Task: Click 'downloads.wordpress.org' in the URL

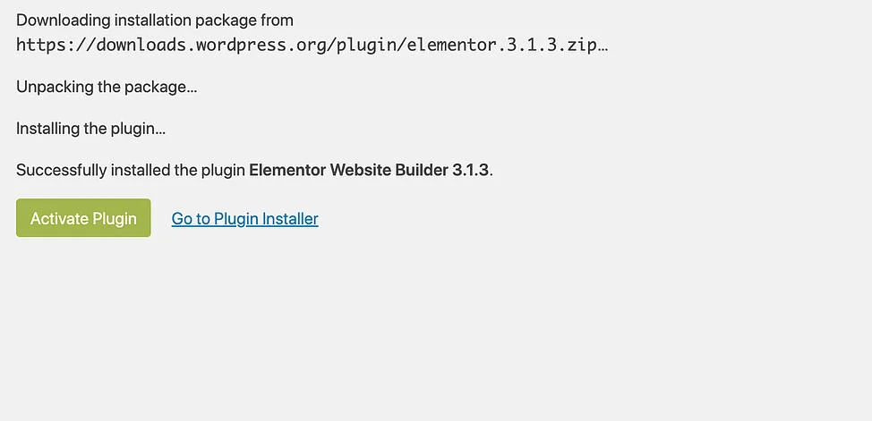Action: click(210, 45)
